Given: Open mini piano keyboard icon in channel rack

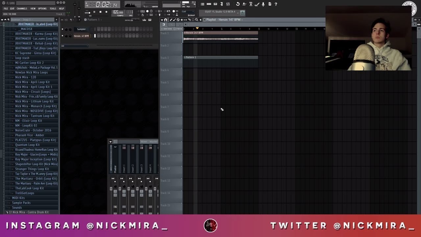Looking at the screenshot, I should point(150,20).
